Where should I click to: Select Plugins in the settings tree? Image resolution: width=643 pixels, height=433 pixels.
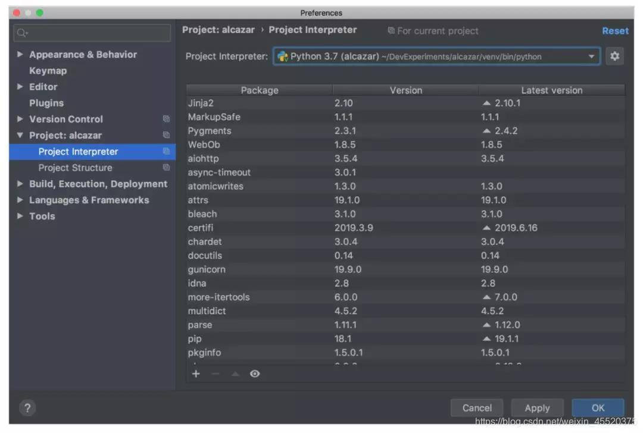pos(46,103)
